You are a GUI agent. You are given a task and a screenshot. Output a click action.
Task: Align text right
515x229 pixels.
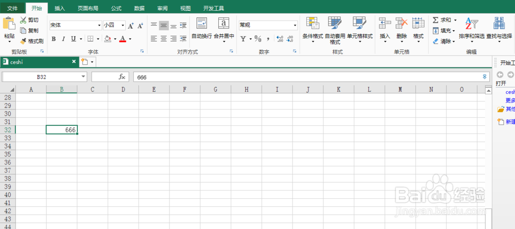point(174,39)
